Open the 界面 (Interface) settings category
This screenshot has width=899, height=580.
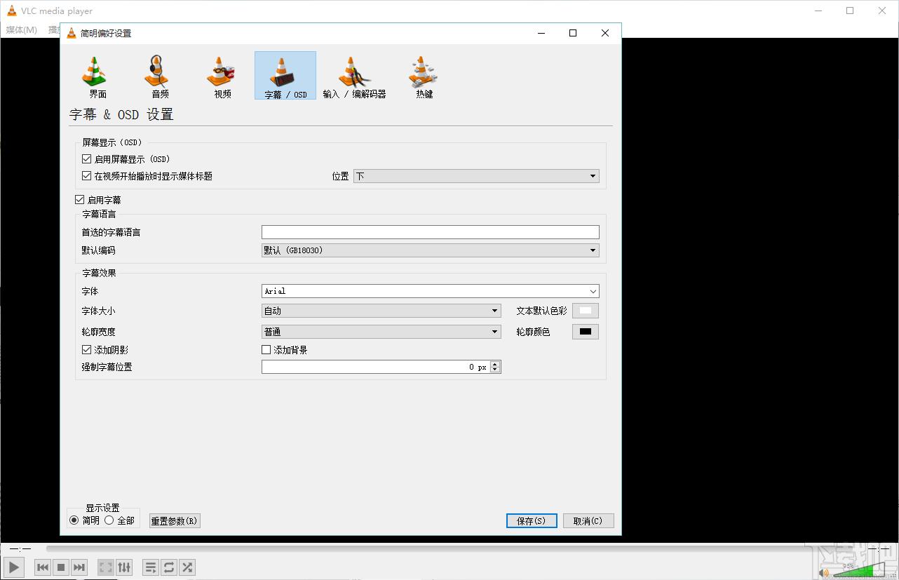click(x=97, y=76)
